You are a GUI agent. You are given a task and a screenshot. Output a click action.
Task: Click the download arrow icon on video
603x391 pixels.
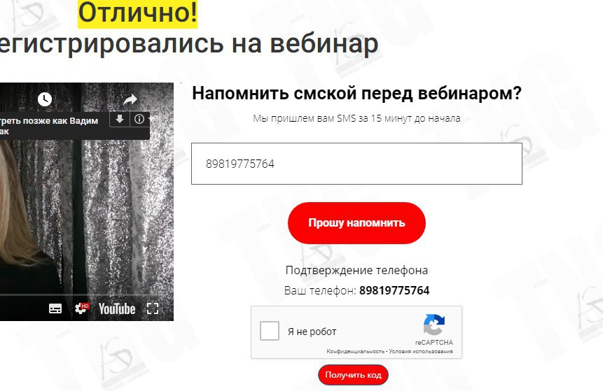(x=120, y=119)
